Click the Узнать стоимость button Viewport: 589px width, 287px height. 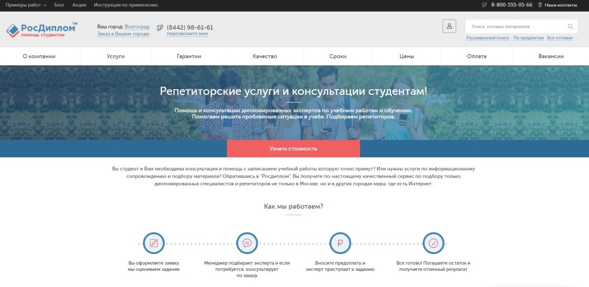tap(294, 148)
